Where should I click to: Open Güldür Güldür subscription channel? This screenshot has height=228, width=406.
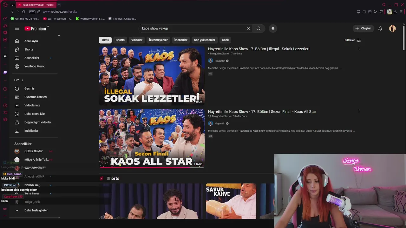(x=34, y=151)
